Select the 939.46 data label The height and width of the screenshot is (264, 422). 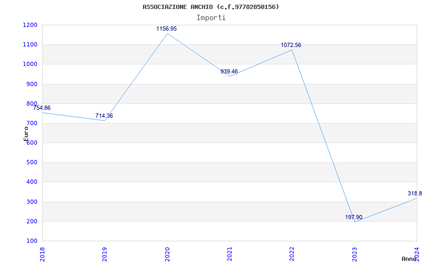click(229, 71)
